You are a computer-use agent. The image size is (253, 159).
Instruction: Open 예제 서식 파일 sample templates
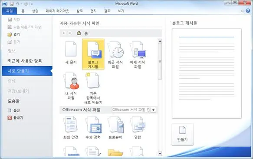(138, 55)
